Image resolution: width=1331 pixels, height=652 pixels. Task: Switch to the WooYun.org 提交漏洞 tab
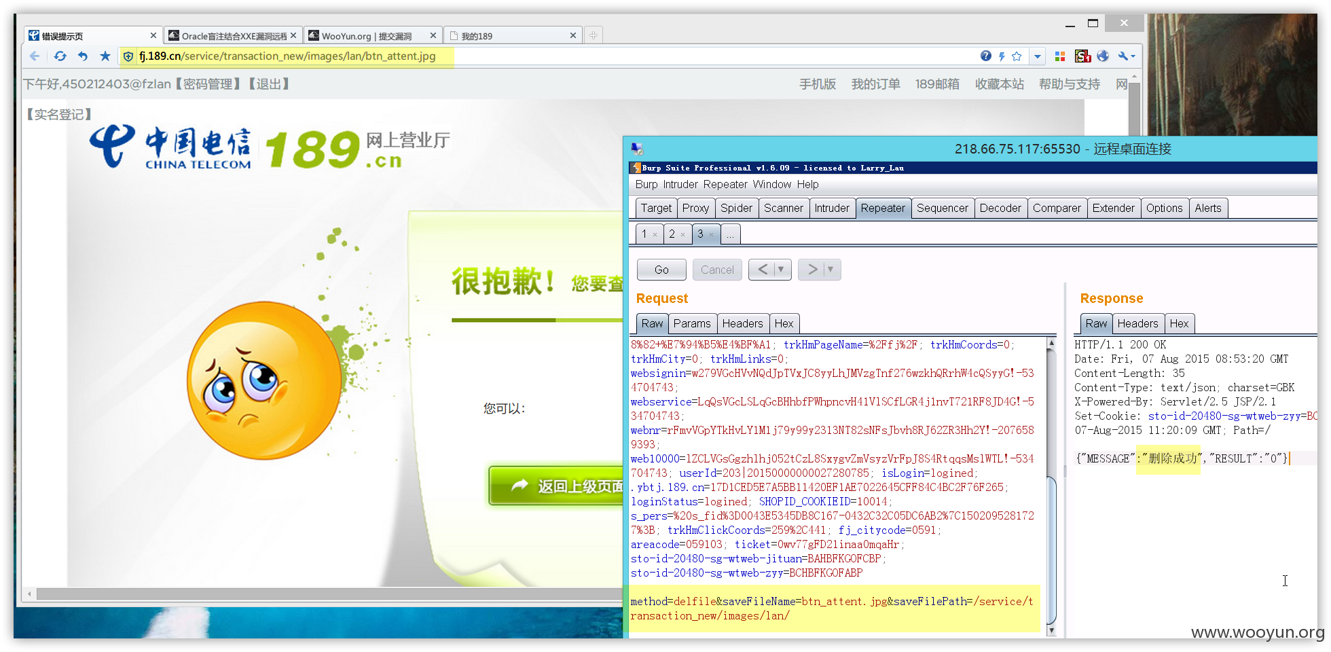(373, 35)
